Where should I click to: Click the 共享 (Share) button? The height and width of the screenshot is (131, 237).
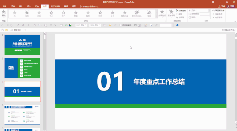click(x=231, y=6)
